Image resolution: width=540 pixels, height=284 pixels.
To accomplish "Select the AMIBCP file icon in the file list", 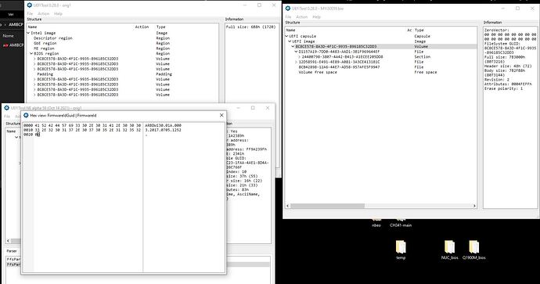I will [5, 45].
